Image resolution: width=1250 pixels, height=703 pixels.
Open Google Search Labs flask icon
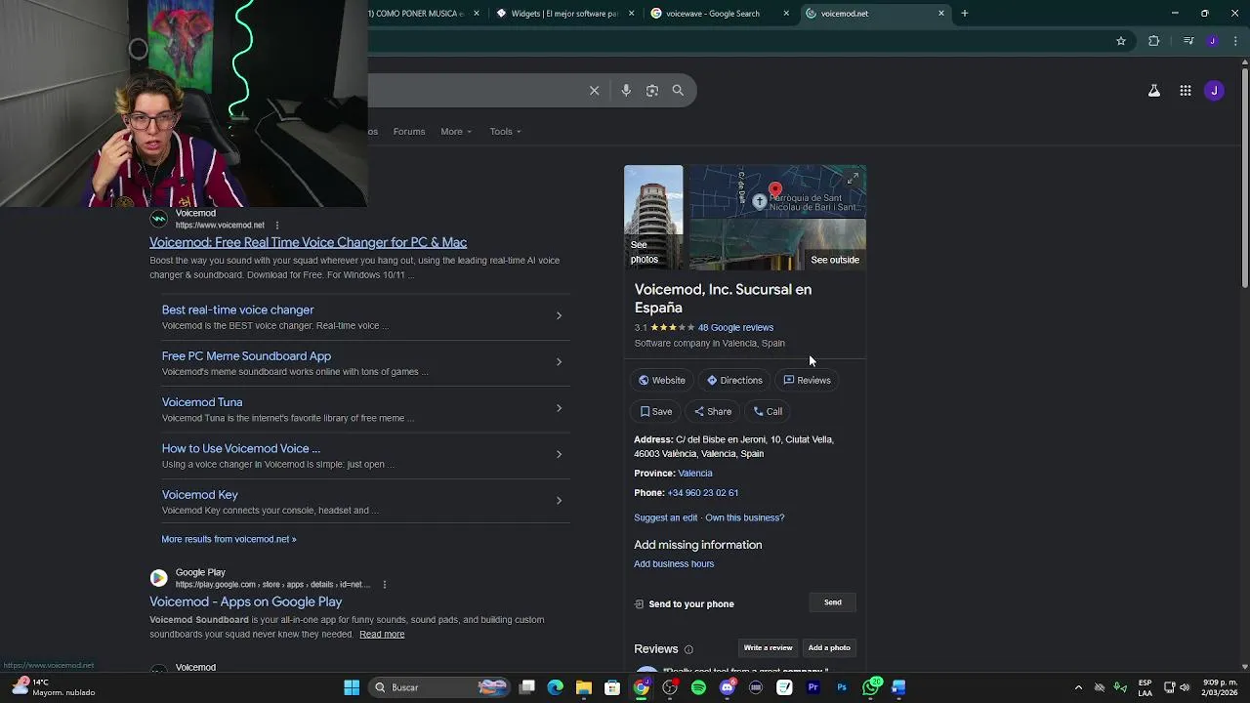click(x=1153, y=91)
